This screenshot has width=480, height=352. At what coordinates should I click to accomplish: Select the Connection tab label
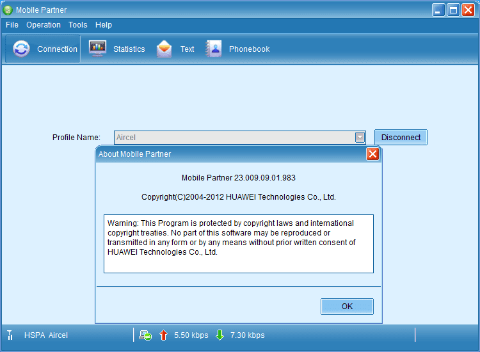57,49
